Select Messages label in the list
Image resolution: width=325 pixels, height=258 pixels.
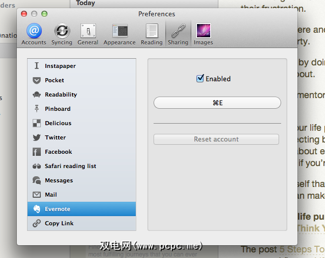(59, 180)
